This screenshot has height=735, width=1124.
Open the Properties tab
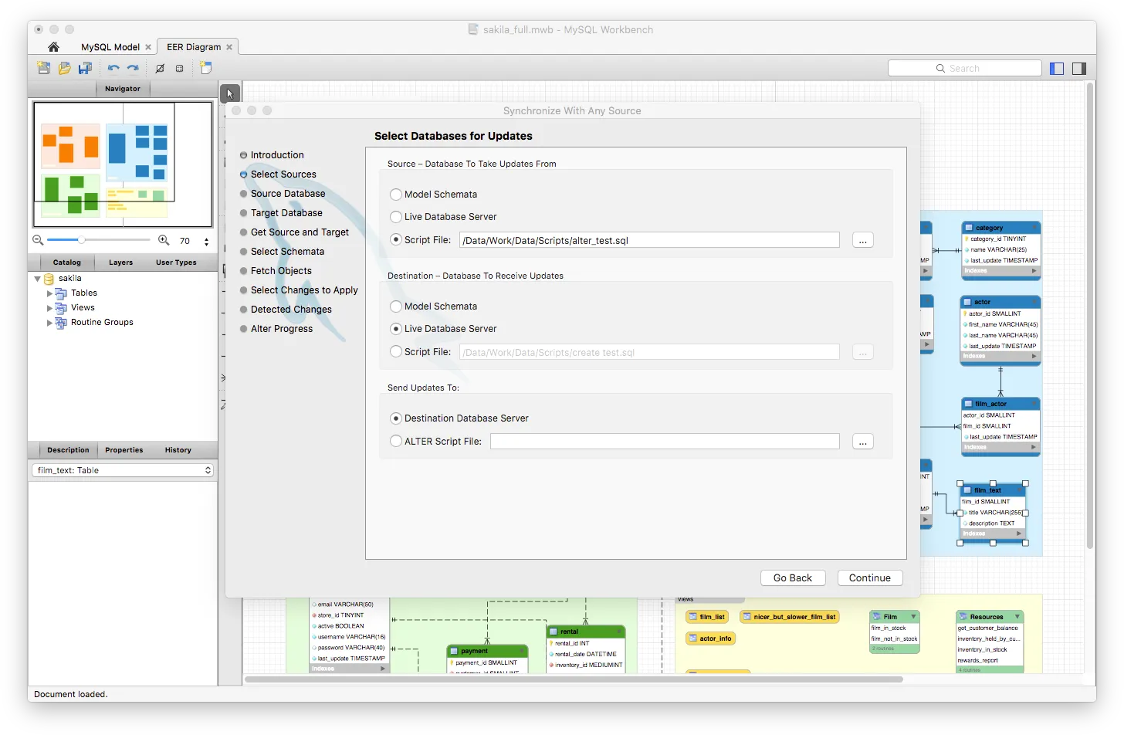click(x=124, y=450)
